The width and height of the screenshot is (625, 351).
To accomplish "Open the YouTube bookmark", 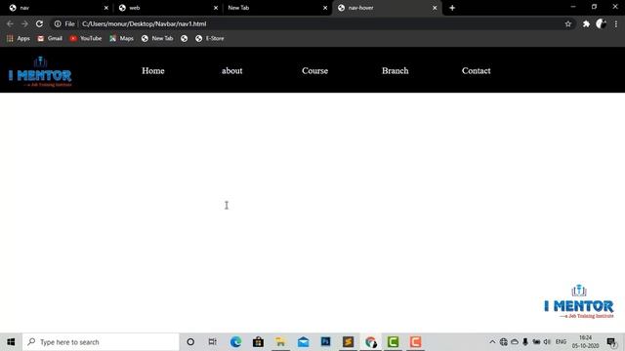I will click(x=85, y=38).
